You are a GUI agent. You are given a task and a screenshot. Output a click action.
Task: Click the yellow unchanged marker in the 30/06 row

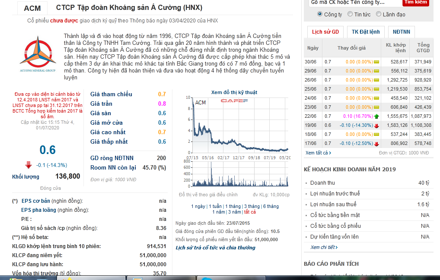(376, 62)
